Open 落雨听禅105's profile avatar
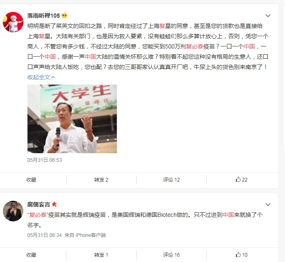285x262 pixels. [13, 22]
